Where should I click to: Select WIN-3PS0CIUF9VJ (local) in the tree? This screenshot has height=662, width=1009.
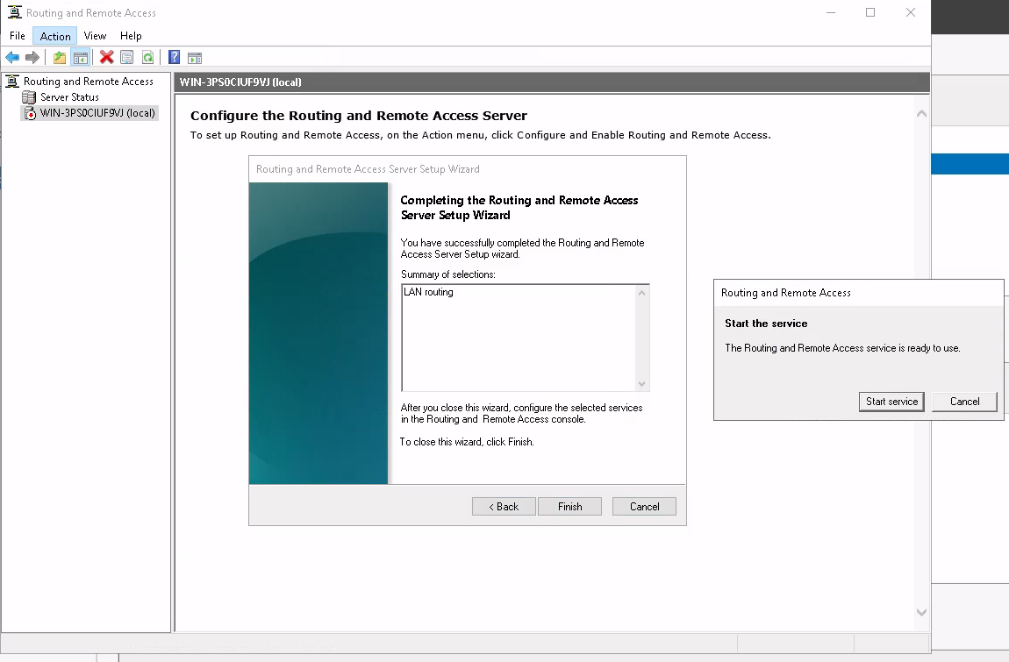click(97, 113)
